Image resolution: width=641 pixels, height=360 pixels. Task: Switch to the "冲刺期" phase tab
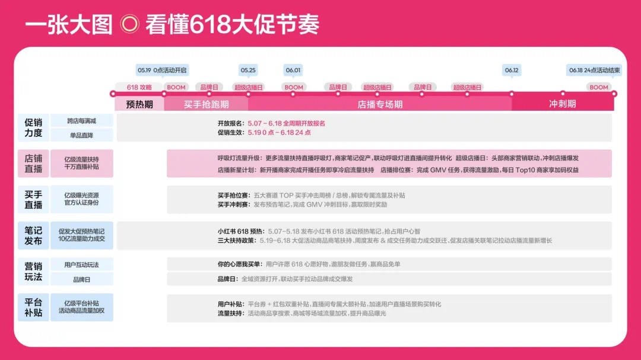[563, 104]
